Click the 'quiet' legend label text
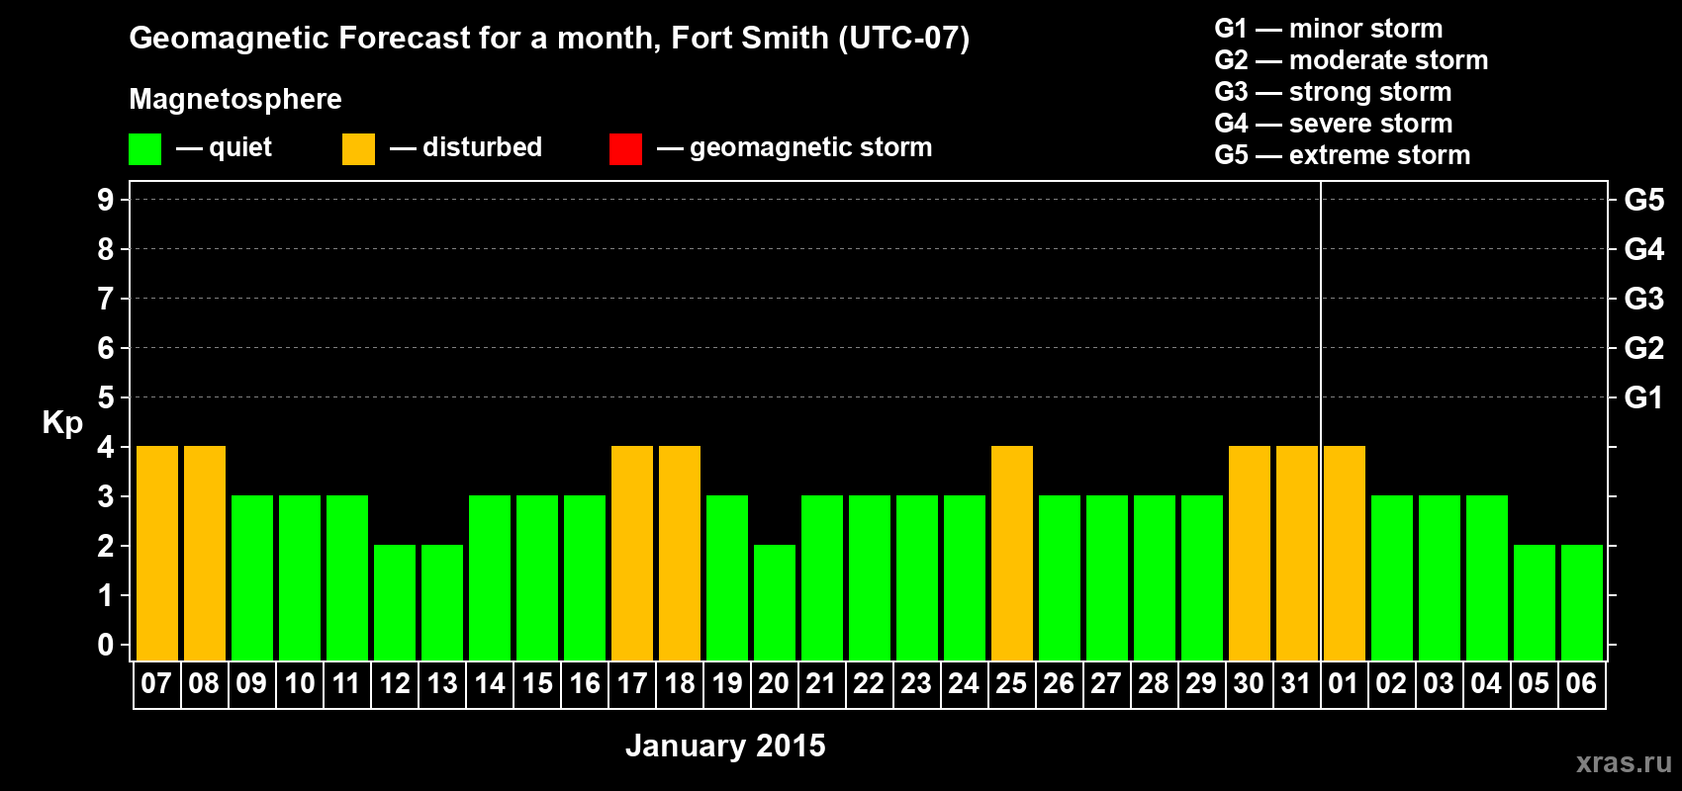The image size is (1682, 791). (240, 148)
